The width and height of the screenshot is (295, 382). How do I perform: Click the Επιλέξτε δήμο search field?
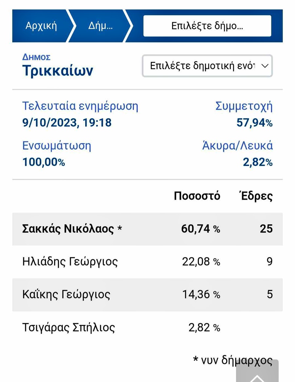click(207, 26)
